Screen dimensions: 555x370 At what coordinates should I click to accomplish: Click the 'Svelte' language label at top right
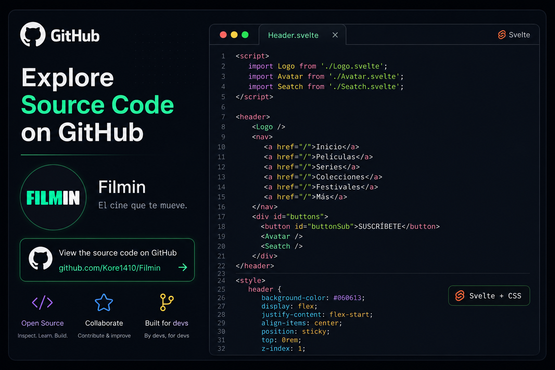[519, 35]
